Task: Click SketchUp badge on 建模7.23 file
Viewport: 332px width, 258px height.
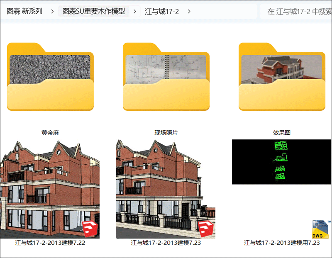Action: point(206,229)
